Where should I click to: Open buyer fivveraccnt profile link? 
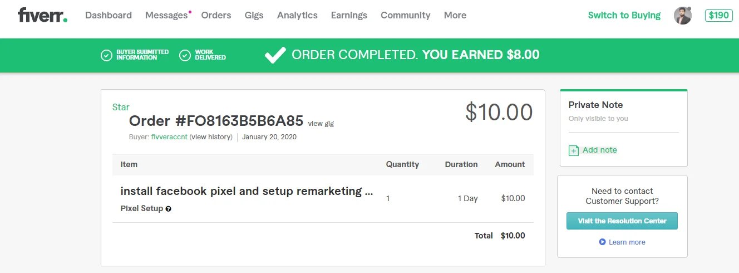coord(169,137)
